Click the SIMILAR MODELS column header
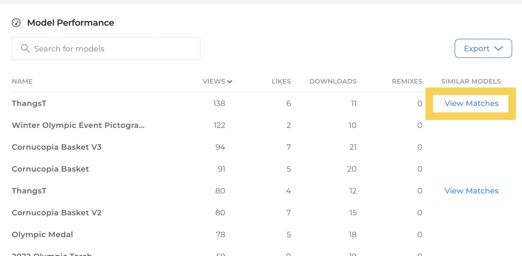Image resolution: width=522 pixels, height=256 pixels. click(471, 81)
